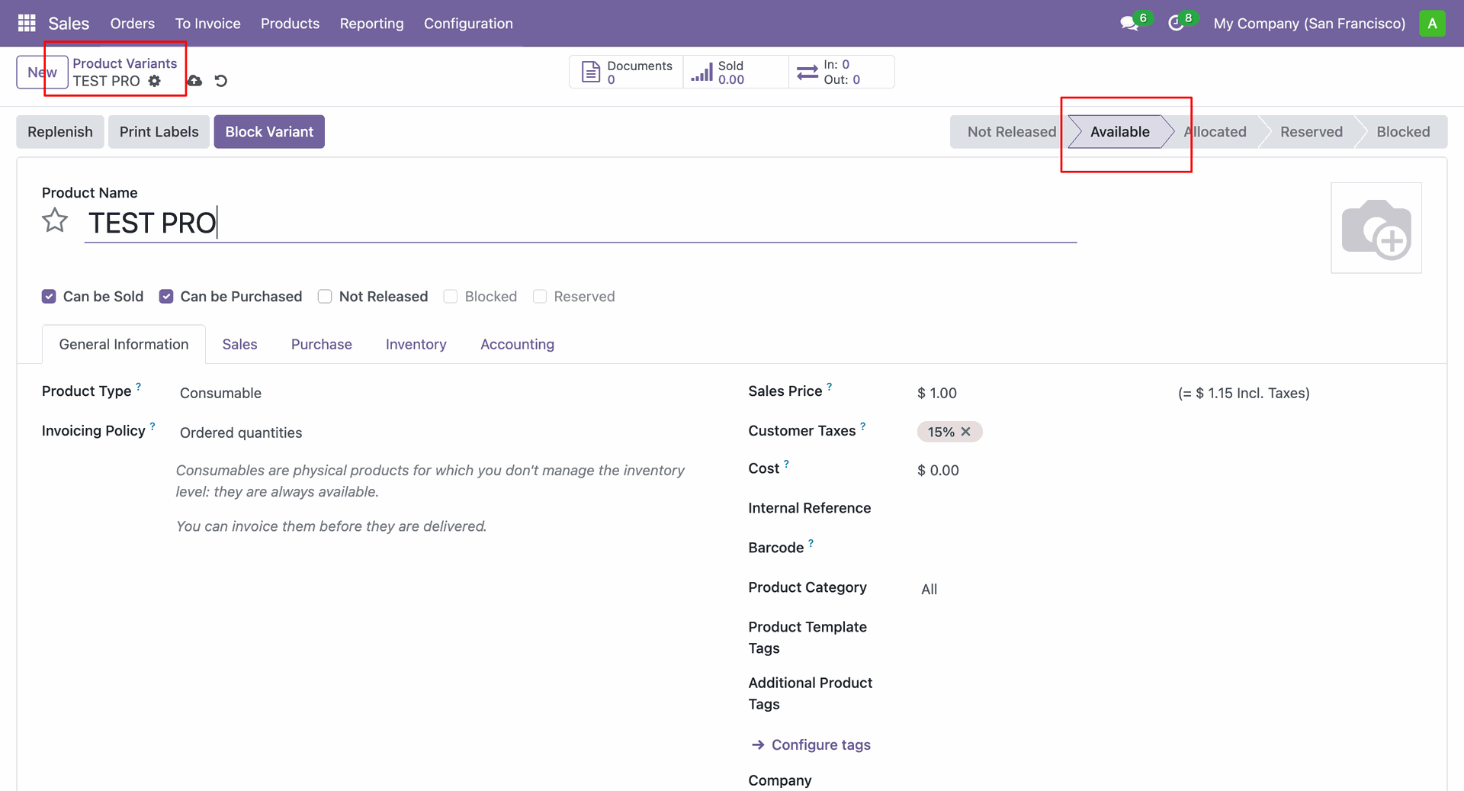
Task: Mark product as favorite with star icon
Action: click(x=55, y=221)
